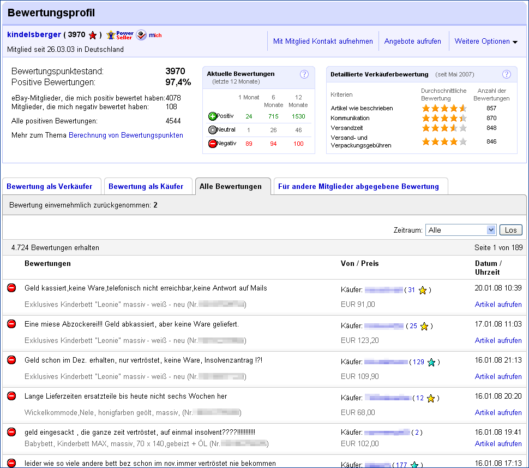Click 'Seite 1 von 189' text

click(498, 248)
